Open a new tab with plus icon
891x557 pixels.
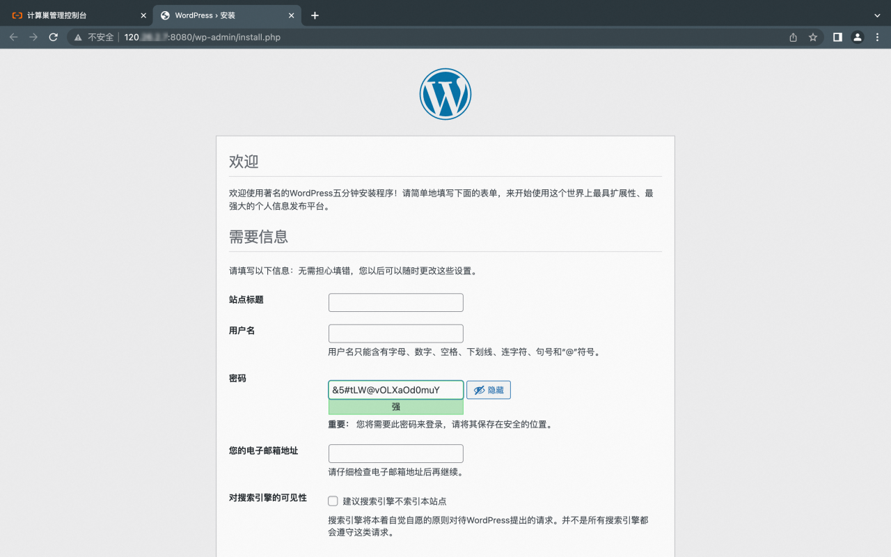[x=315, y=15]
